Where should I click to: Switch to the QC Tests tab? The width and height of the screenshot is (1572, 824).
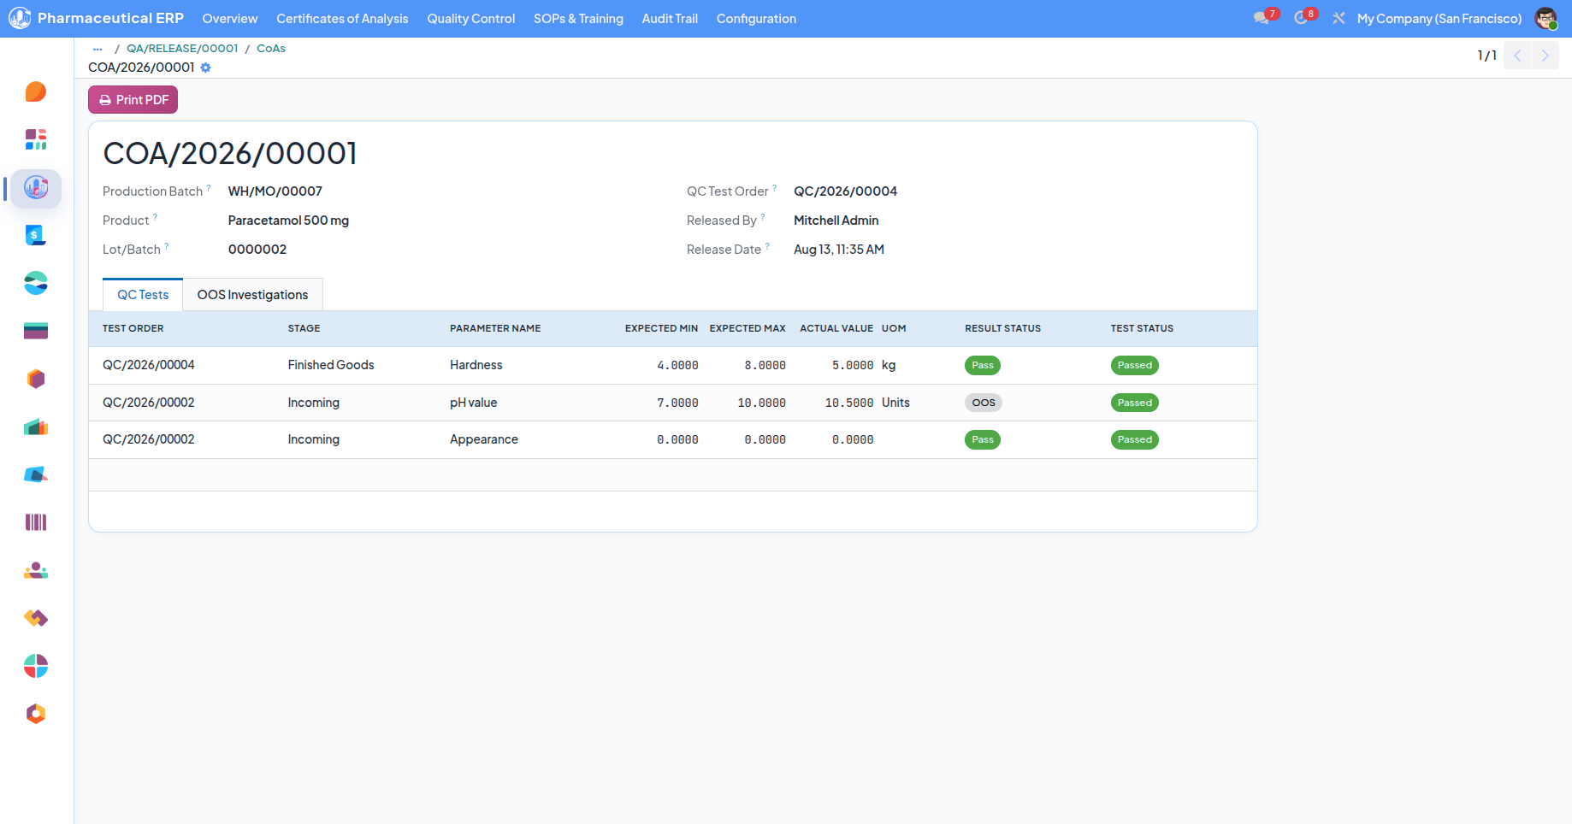click(143, 294)
